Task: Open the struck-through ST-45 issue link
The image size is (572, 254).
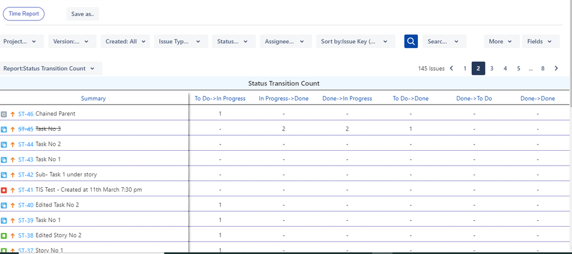Action: coord(26,129)
